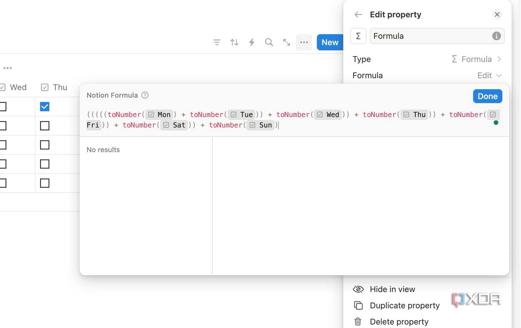Viewport: 521px width, 328px height.
Task: Click the info icon in the name field
Action: [496, 36]
